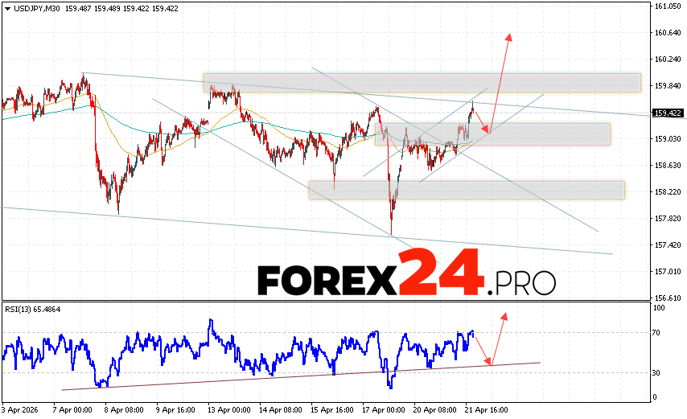Click the red upward arrowhead in the RSI panel

(x=504, y=315)
